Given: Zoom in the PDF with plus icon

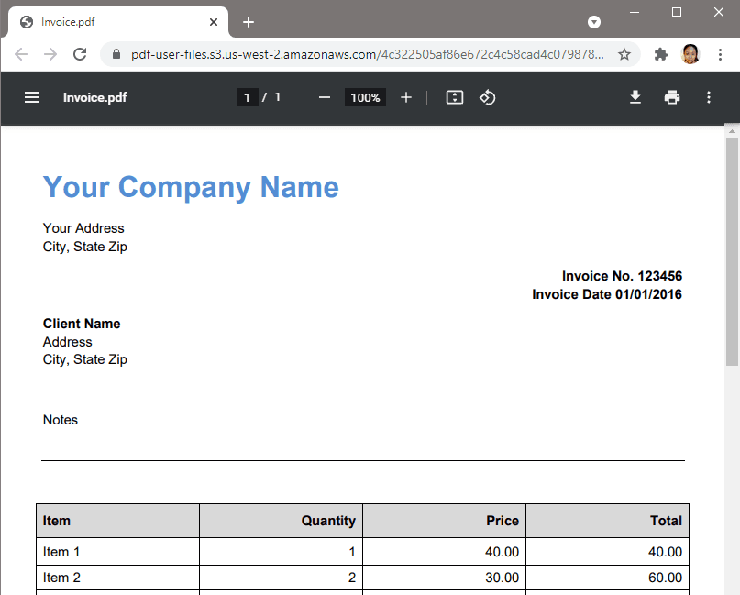Looking at the screenshot, I should 406,96.
